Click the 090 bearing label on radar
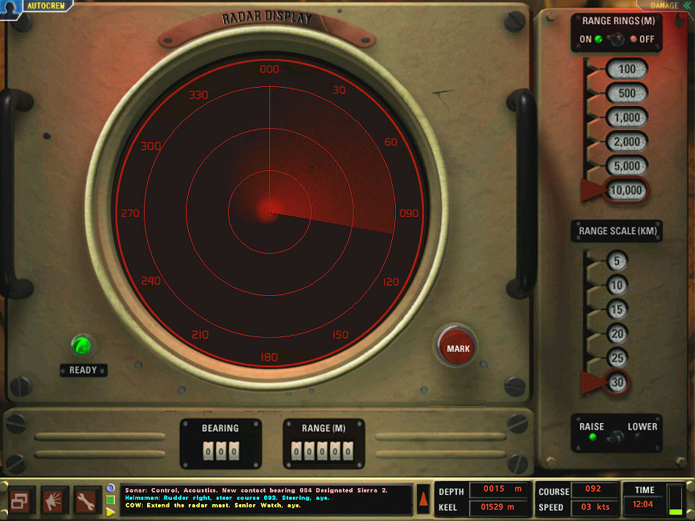 click(x=409, y=213)
